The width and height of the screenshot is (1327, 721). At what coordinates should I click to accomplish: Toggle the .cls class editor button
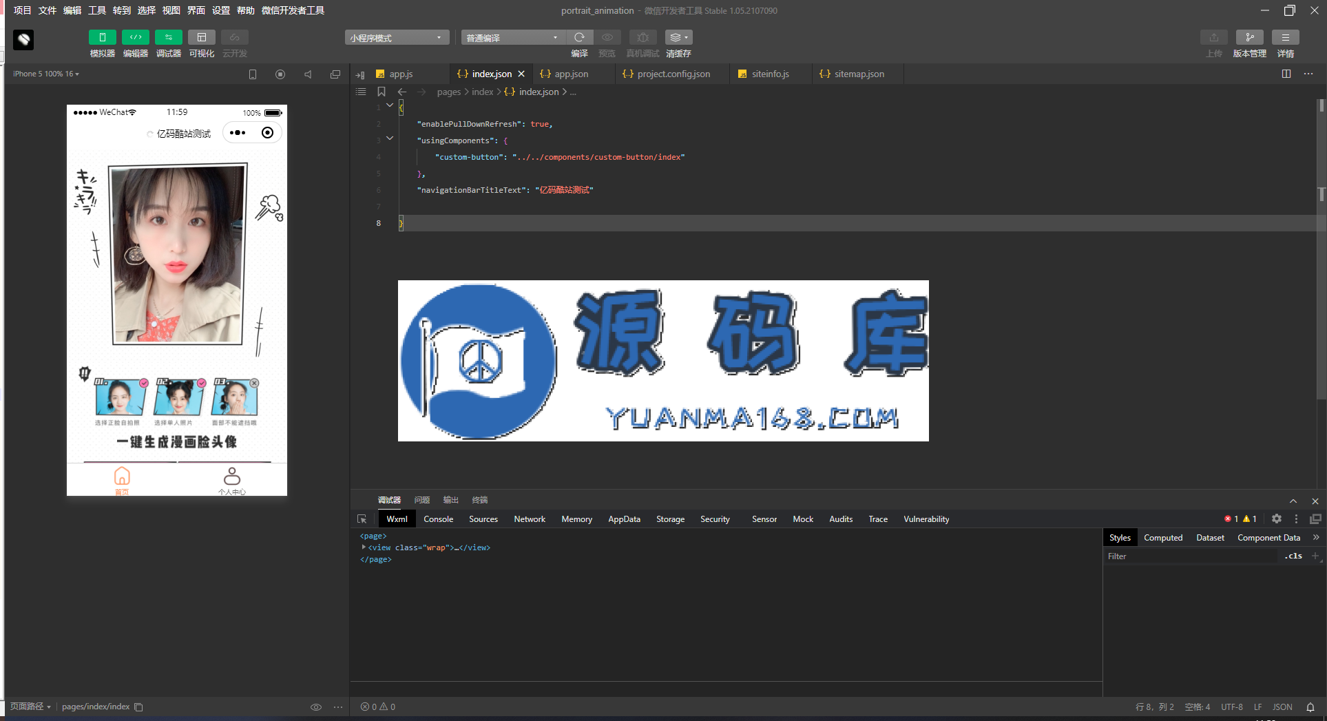pos(1293,556)
